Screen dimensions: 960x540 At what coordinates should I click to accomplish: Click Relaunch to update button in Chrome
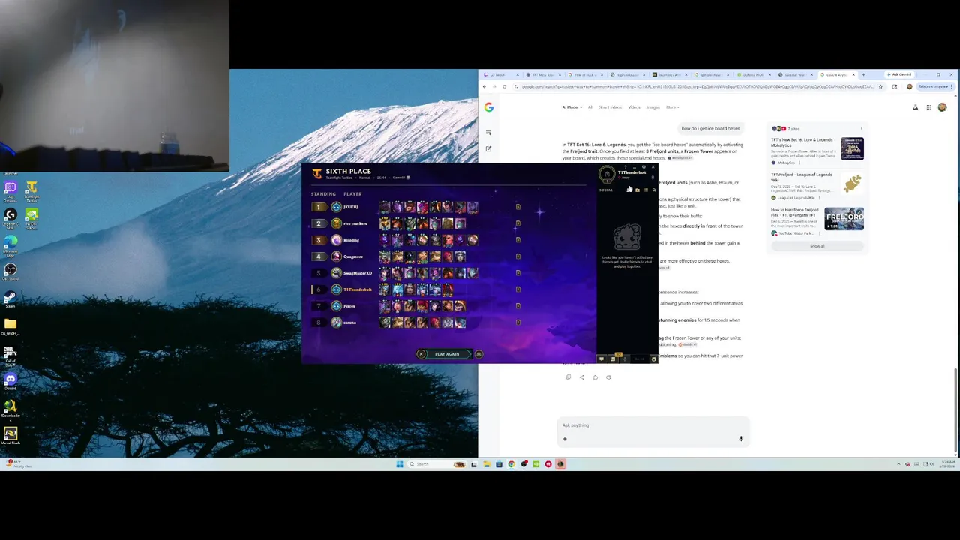pos(936,86)
